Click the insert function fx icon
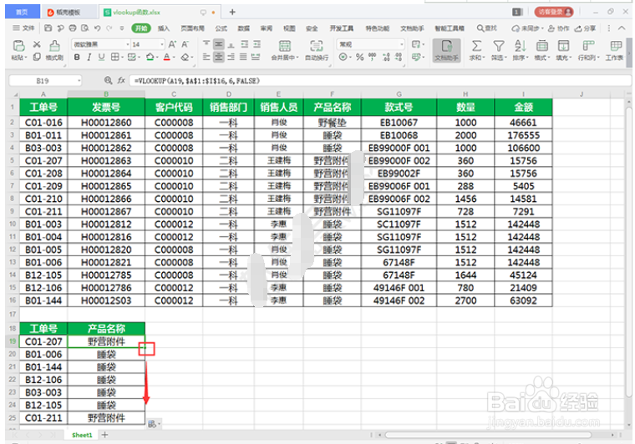Viewport: 635px width, 444px height. coord(121,80)
